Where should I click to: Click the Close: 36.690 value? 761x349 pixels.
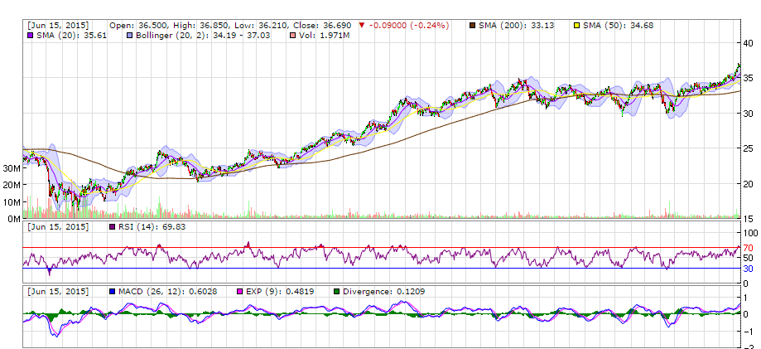(x=322, y=25)
